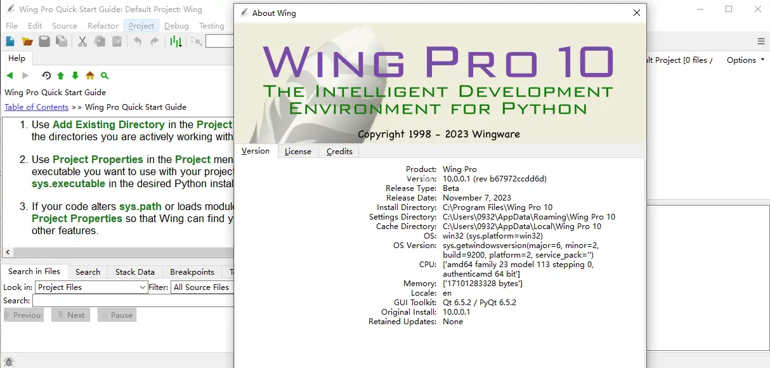
Task: Click the Next button
Action: click(x=70, y=315)
